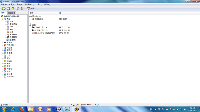Switch to the 我的最愛 favorites tab
Viewport: 200px width, 112px height.
pos(12,13)
